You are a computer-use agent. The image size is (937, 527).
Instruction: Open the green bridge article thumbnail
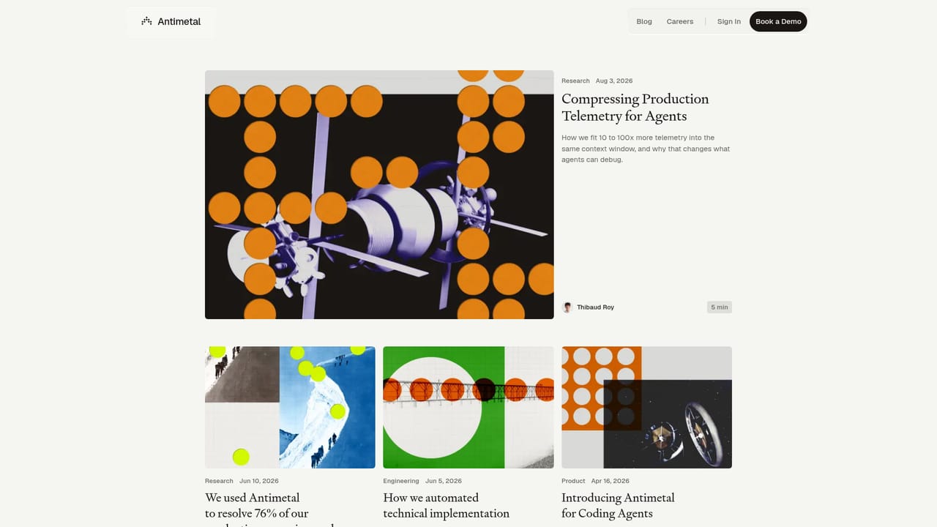click(x=468, y=407)
